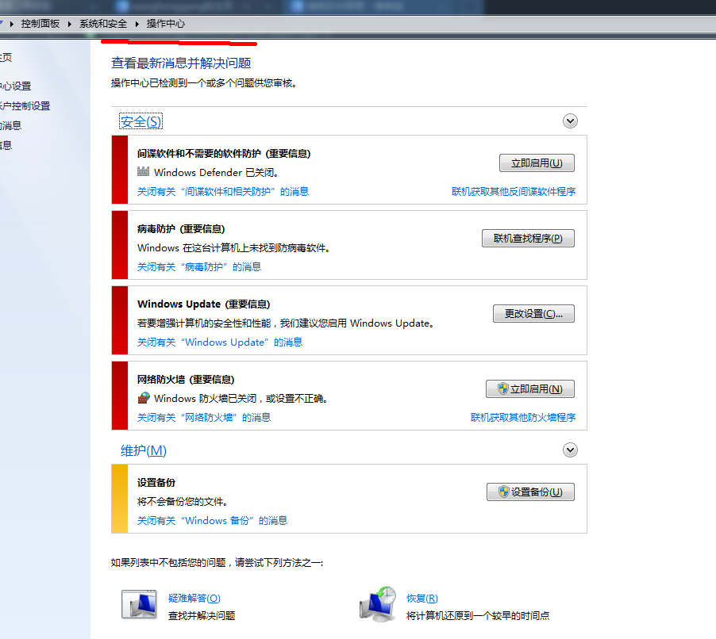Screen dimensions: 716x639
Task: Click the Troubleshooting monitor icon
Action: click(x=139, y=604)
